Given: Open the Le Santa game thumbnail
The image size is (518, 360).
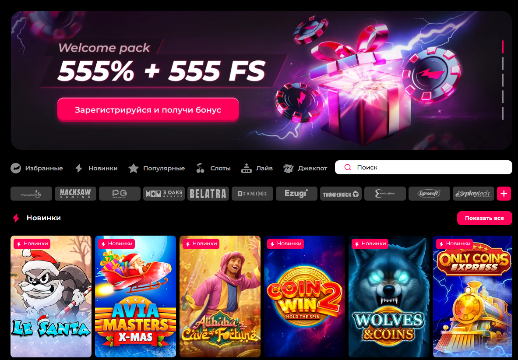Looking at the screenshot, I should pyautogui.click(x=51, y=296).
